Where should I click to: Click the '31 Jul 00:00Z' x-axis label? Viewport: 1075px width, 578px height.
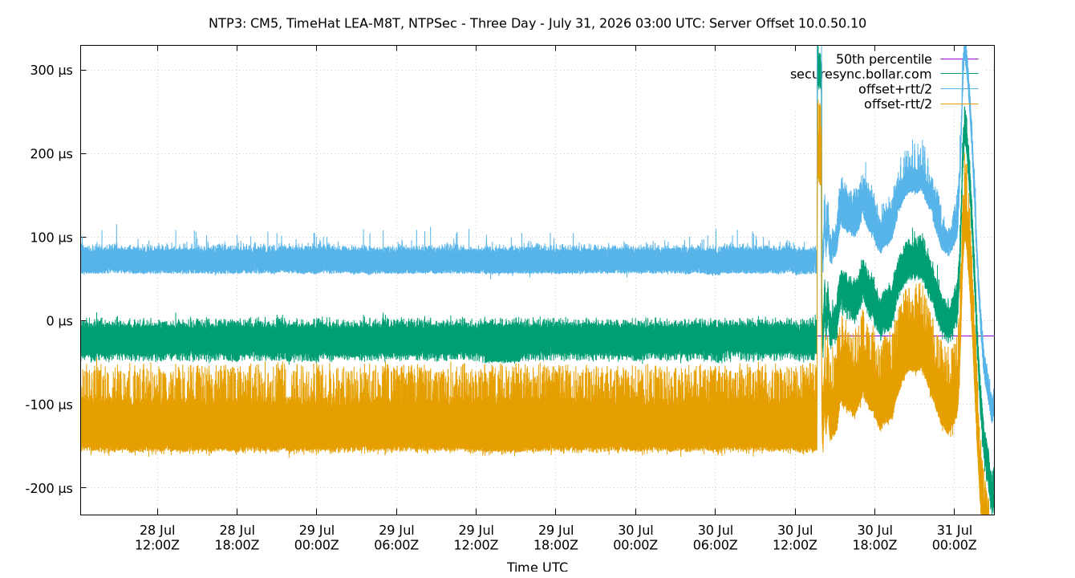[x=954, y=537]
